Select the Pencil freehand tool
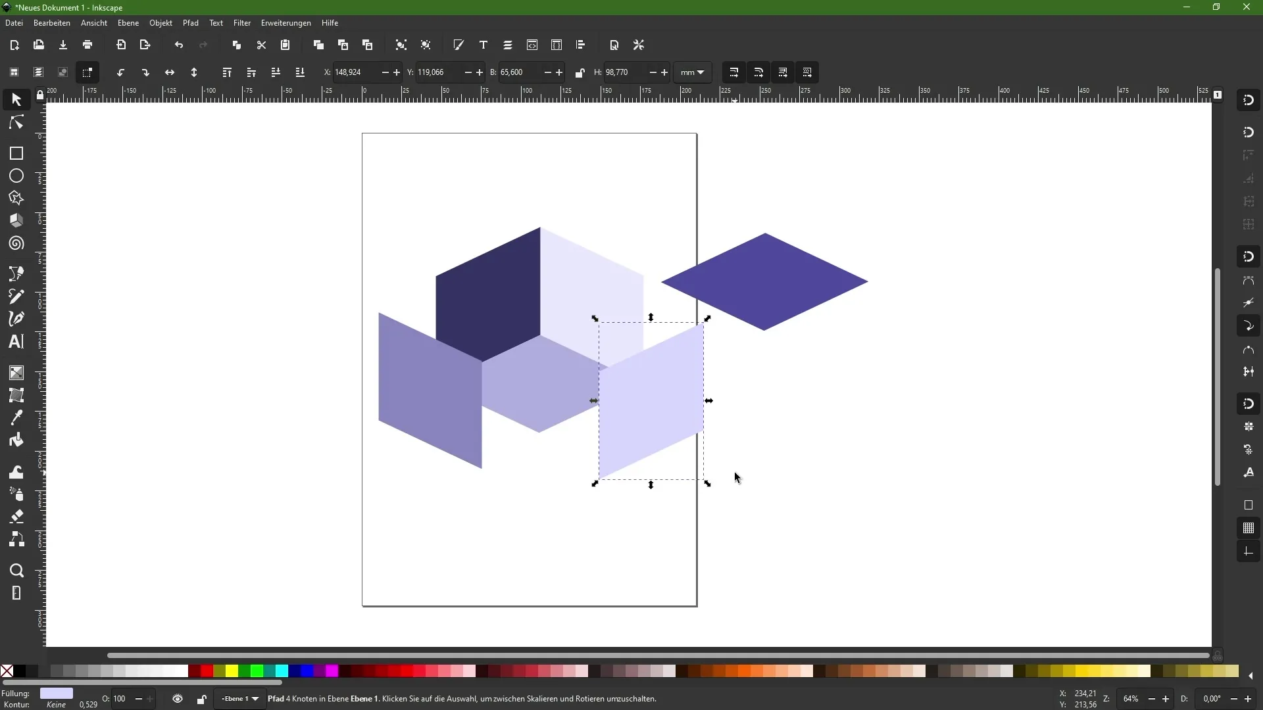This screenshot has width=1263, height=710. pyautogui.click(x=16, y=296)
